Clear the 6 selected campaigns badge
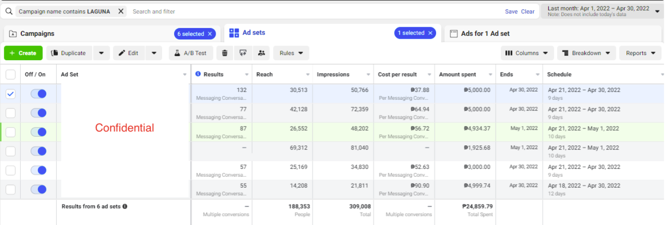This screenshot has width=668, height=225. click(210, 34)
